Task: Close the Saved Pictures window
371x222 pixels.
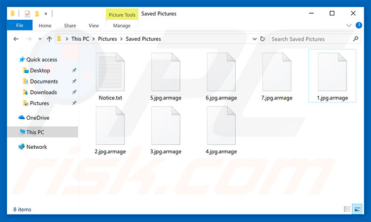Action: pos(353,14)
